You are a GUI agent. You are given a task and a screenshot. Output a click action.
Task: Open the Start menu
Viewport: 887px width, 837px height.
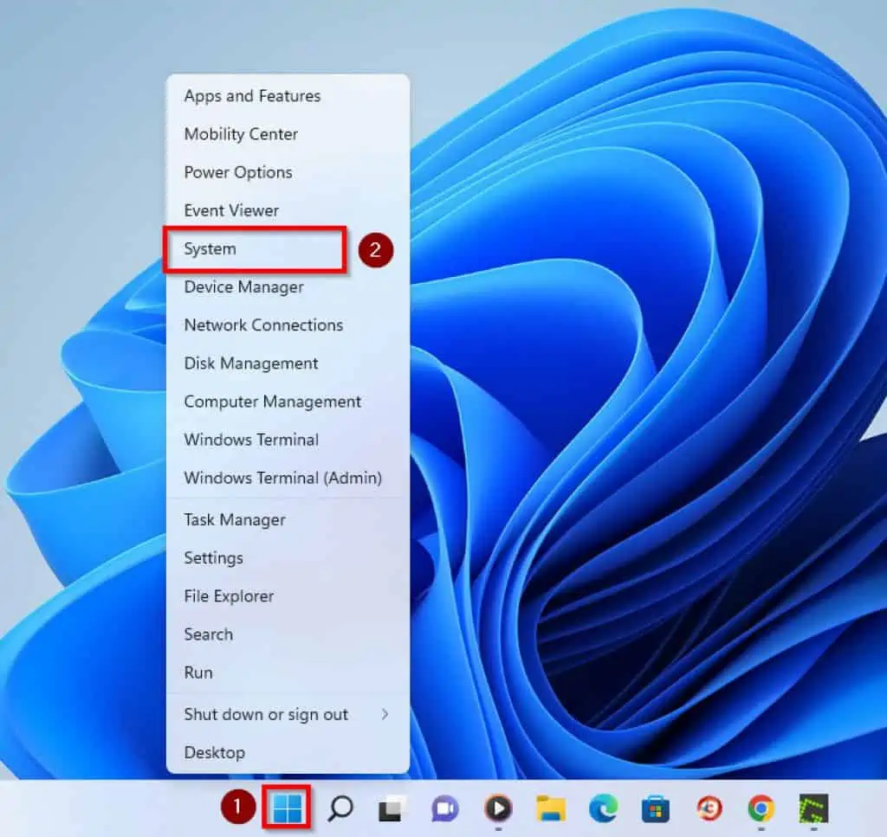[289, 810]
